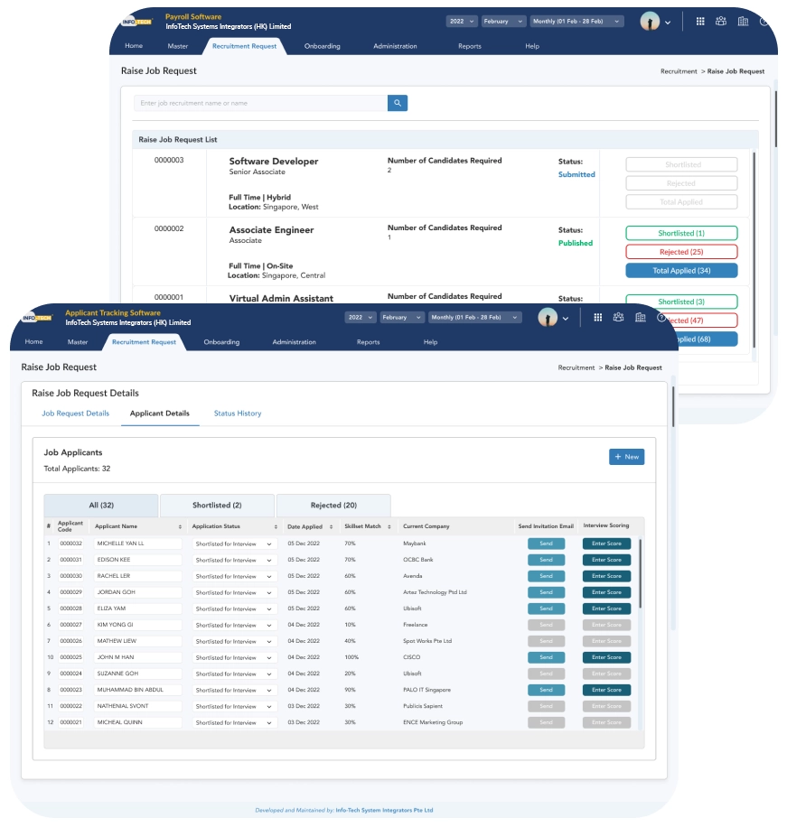Expand the 2022 year dropdown in Applicant Tracking header
This screenshot has height=827, width=787.
pyautogui.click(x=359, y=317)
